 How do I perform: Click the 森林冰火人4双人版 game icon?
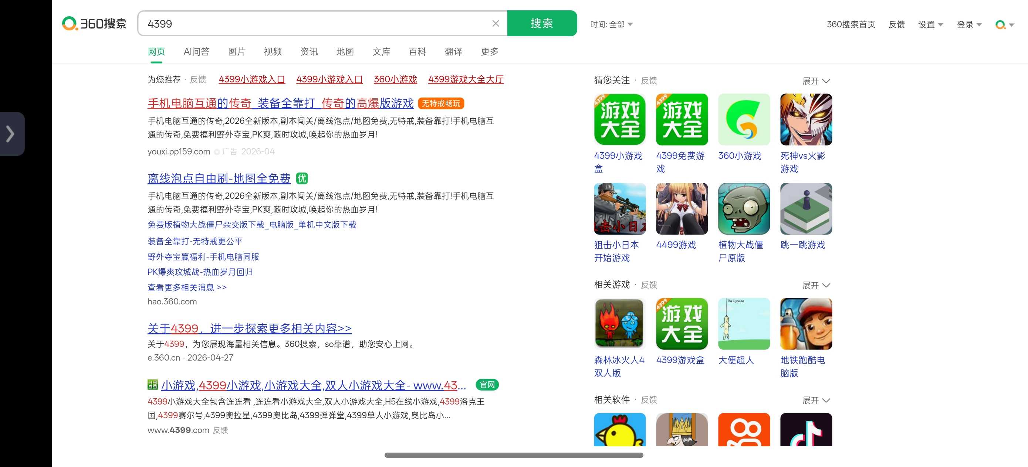pos(619,323)
